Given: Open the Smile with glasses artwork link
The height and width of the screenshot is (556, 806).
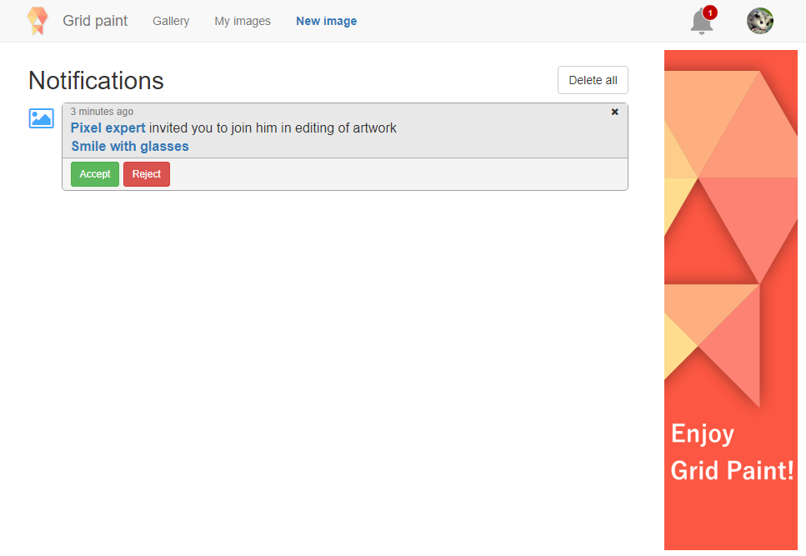Looking at the screenshot, I should tap(130, 147).
